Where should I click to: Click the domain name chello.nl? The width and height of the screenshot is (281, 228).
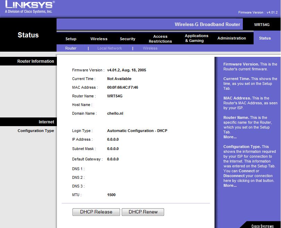[115, 113]
